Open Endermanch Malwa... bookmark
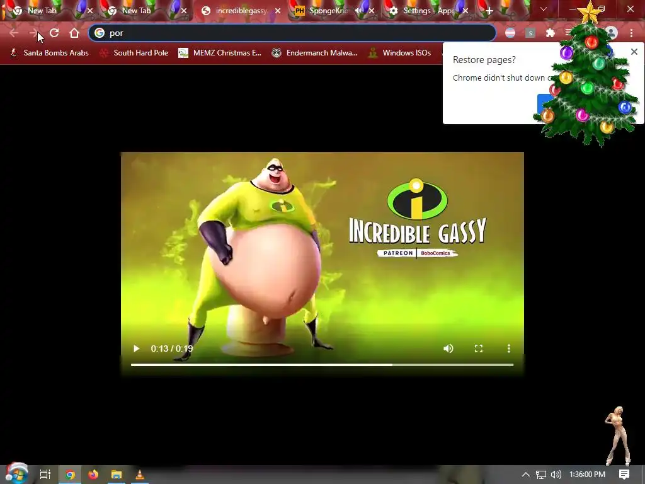645x484 pixels. point(315,53)
